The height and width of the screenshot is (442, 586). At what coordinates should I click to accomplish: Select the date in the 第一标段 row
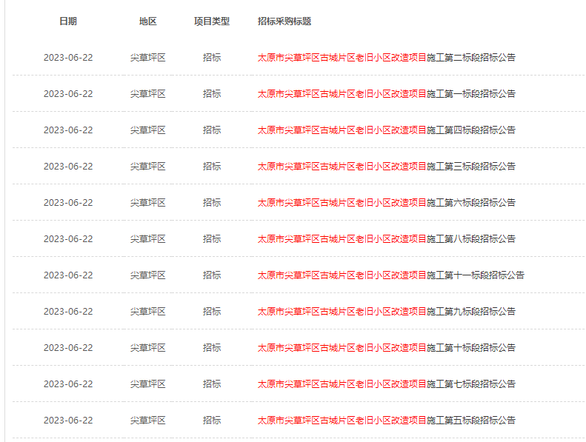click(68, 94)
